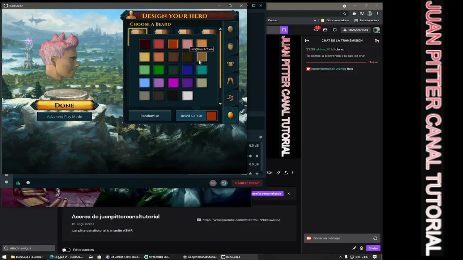
Task: Open emote picker in chat message box
Action: [x=375, y=238]
